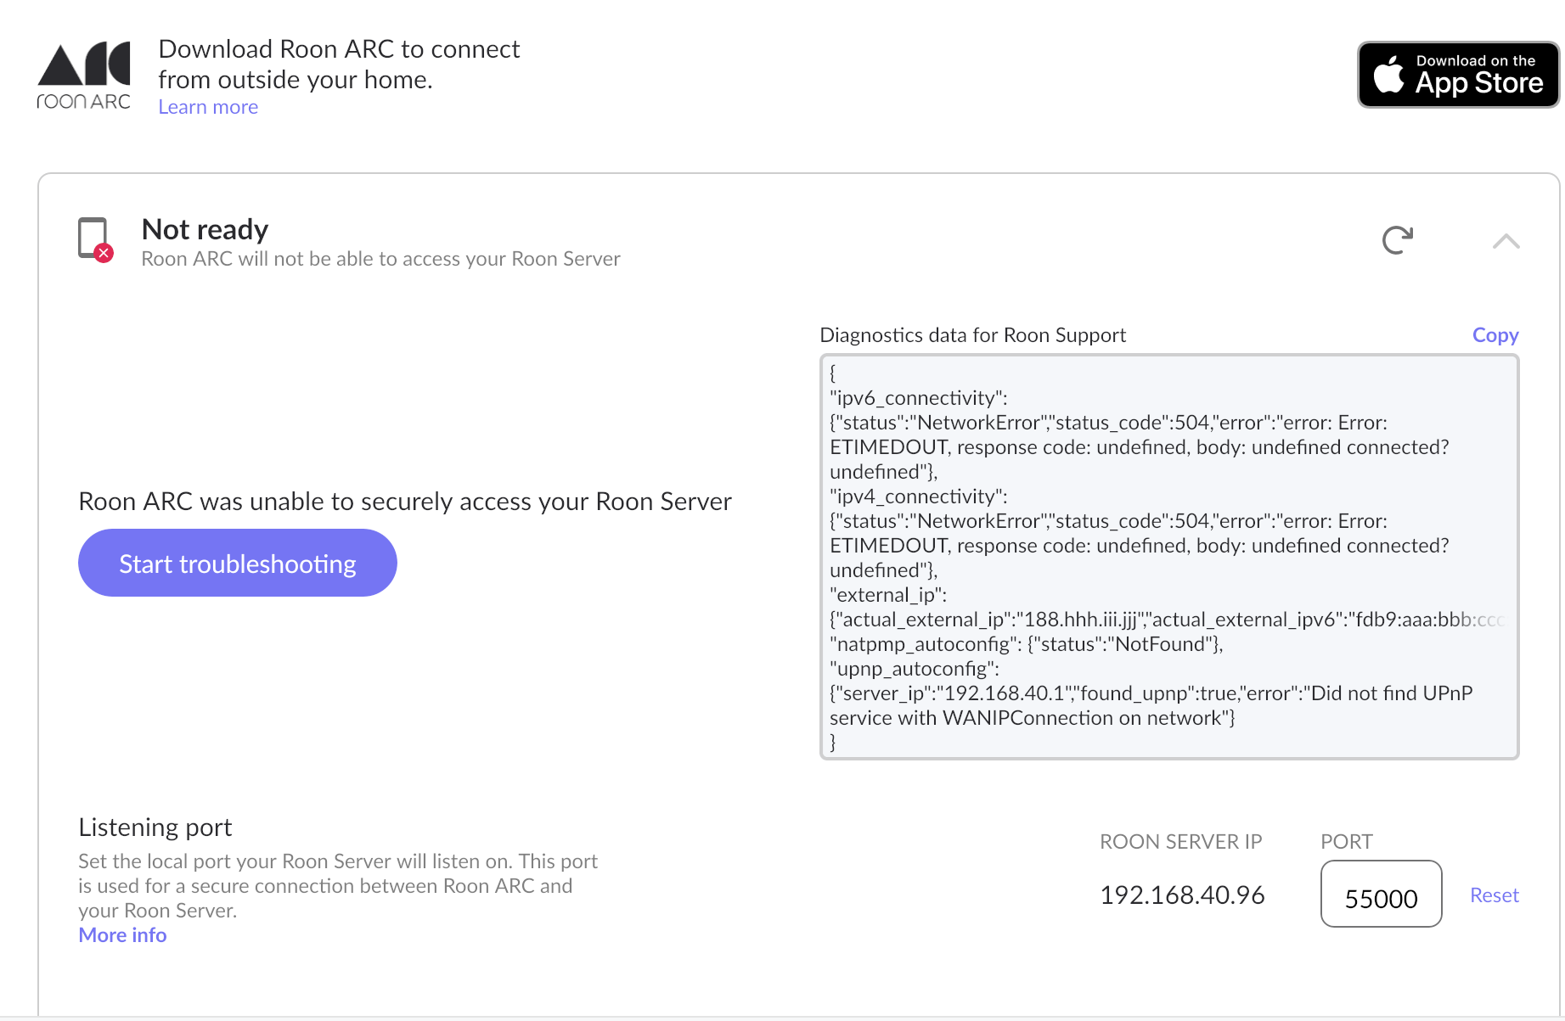Image resolution: width=1565 pixels, height=1021 pixels.
Task: Click the port field showing 55000
Action: (1381, 895)
